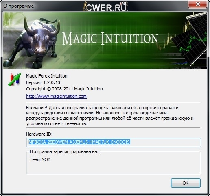Click the 'Внимание!' copyright warning paragraph

click(x=110, y=116)
